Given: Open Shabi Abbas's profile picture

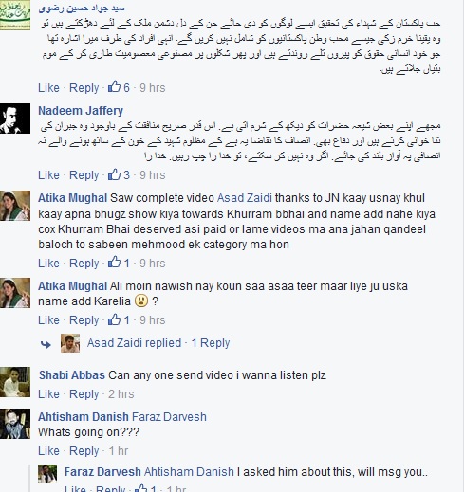Looking at the screenshot, I should (15, 382).
